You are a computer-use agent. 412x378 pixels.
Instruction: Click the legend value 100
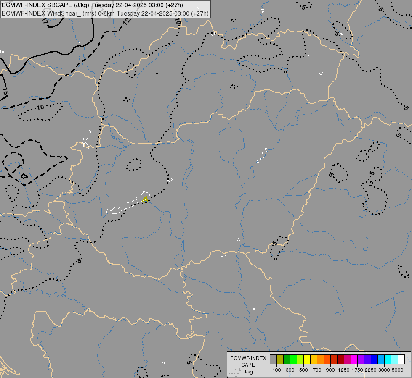pos(276,370)
